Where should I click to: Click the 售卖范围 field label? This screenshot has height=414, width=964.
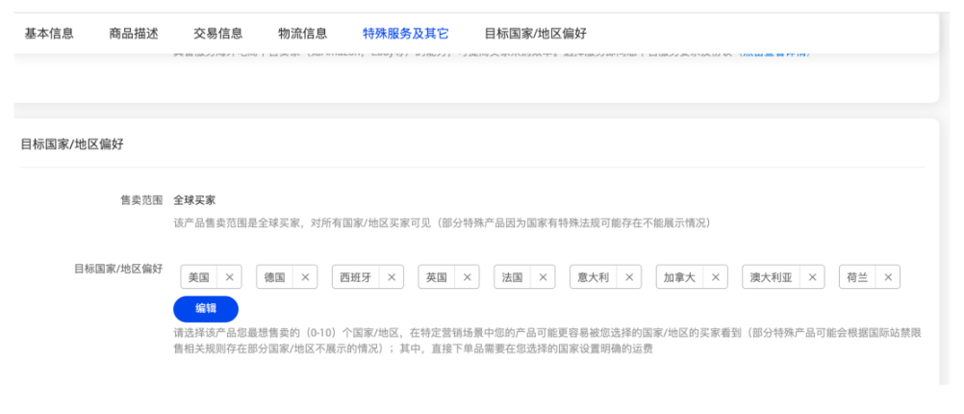pyautogui.click(x=142, y=200)
